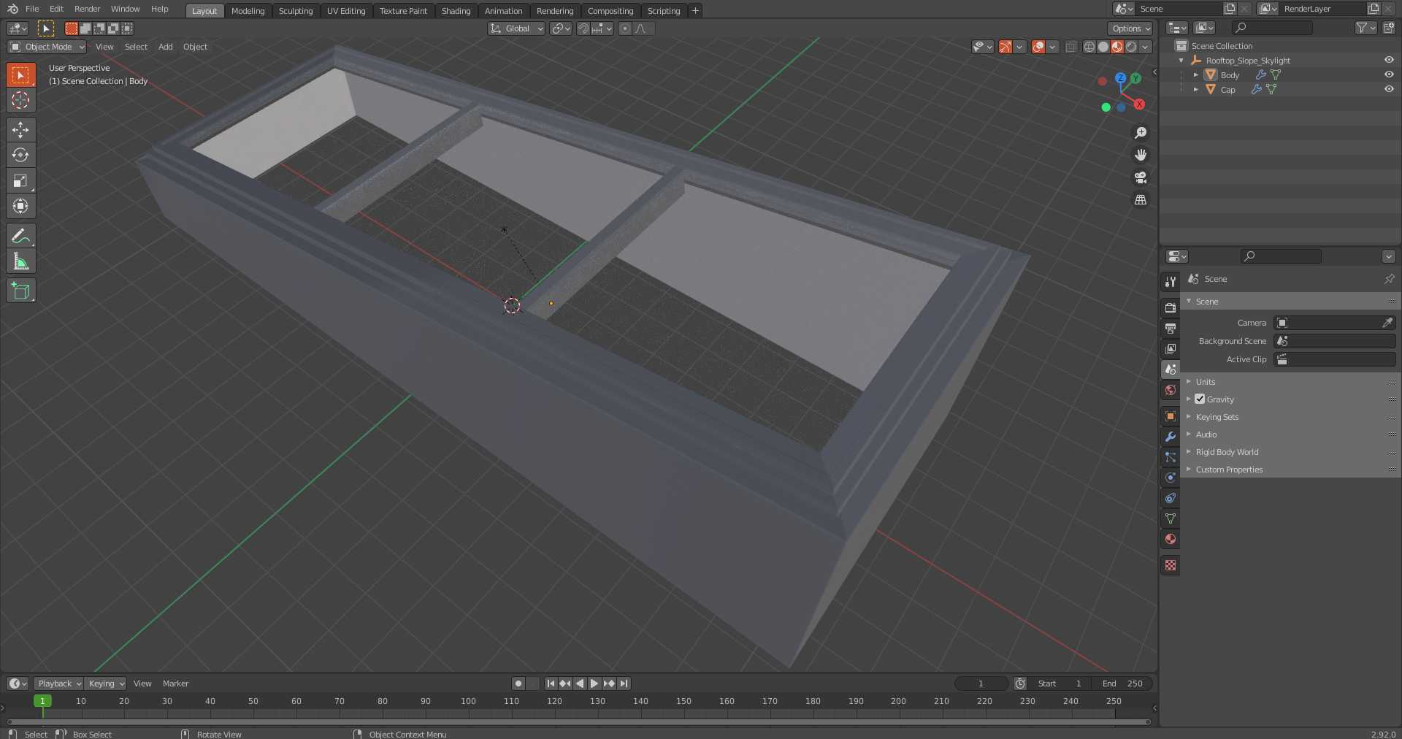Open the Tool properties tab
Viewport: 1402px width, 739px height.
[x=1171, y=282]
